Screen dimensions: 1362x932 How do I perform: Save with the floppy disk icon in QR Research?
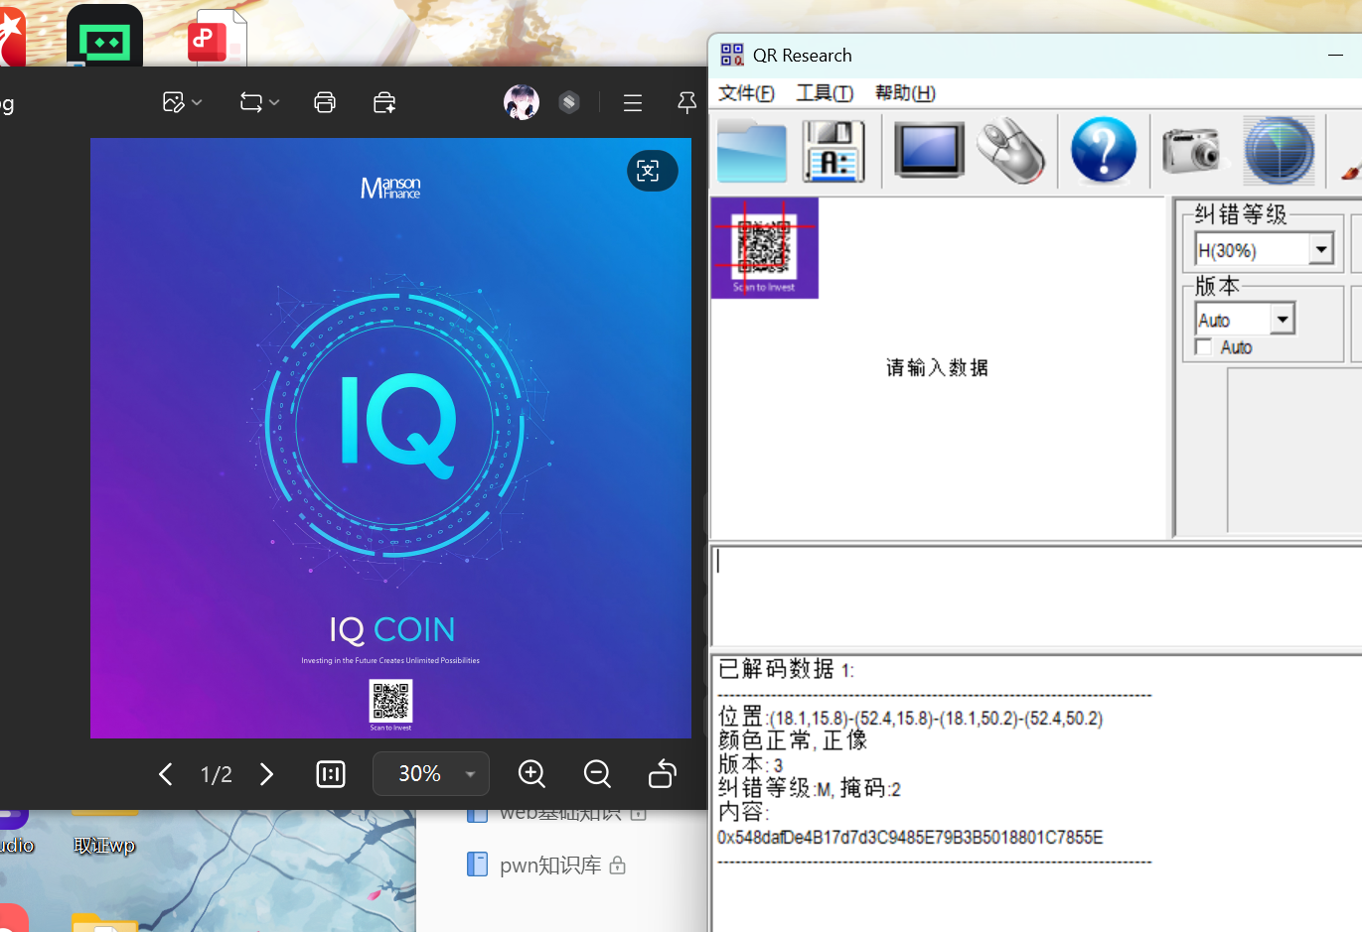point(833,151)
